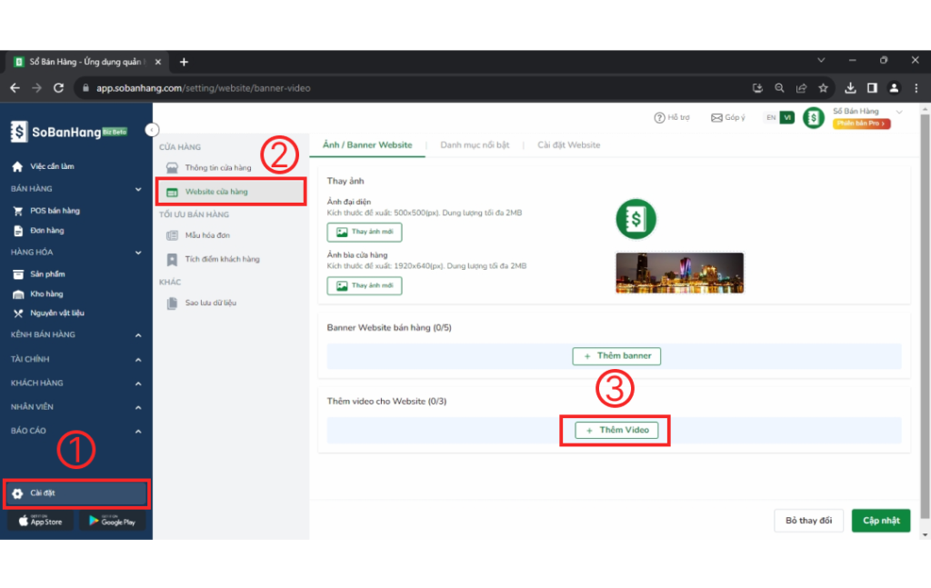The image size is (931, 588).
Task: Open the Chrome profile icon
Action: coord(894,88)
